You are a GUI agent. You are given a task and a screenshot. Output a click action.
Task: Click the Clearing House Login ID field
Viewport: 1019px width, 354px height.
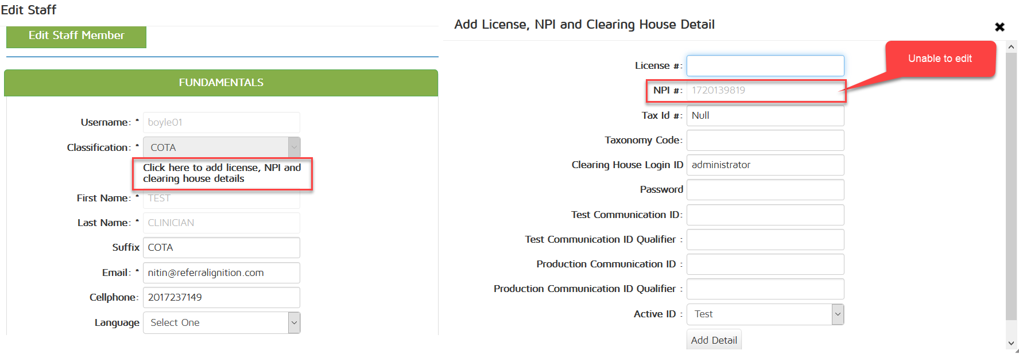[765, 165]
